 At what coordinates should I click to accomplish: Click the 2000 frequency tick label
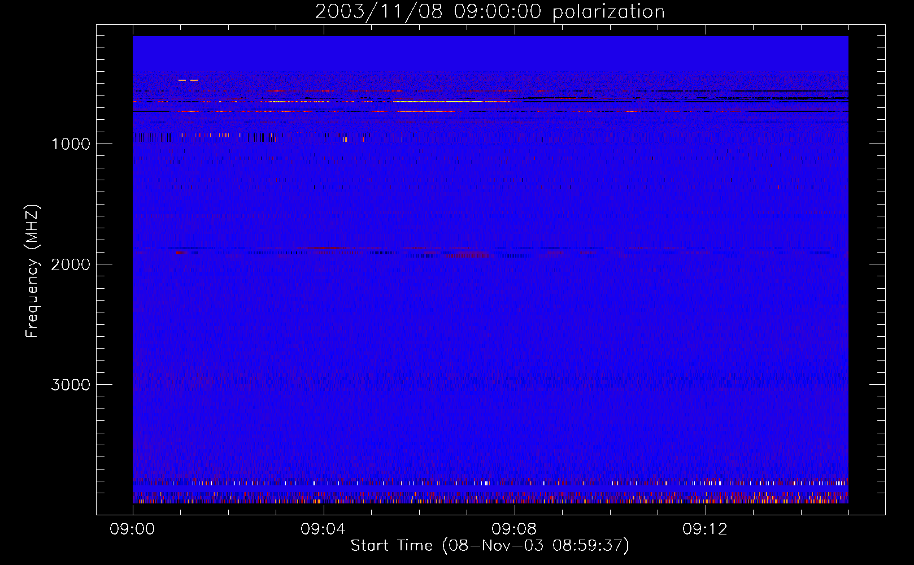tap(71, 264)
